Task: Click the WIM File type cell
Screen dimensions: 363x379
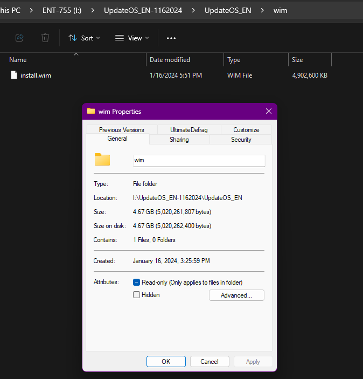Action: coord(240,75)
